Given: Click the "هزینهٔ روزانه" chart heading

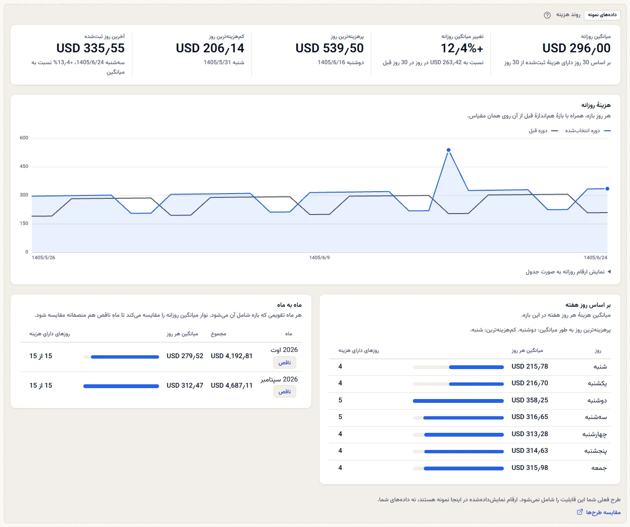Looking at the screenshot, I should pos(596,105).
